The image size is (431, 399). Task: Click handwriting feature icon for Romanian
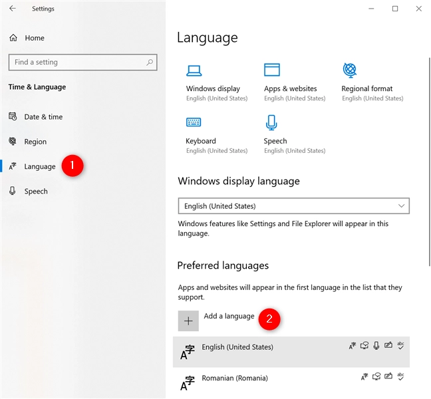click(388, 376)
